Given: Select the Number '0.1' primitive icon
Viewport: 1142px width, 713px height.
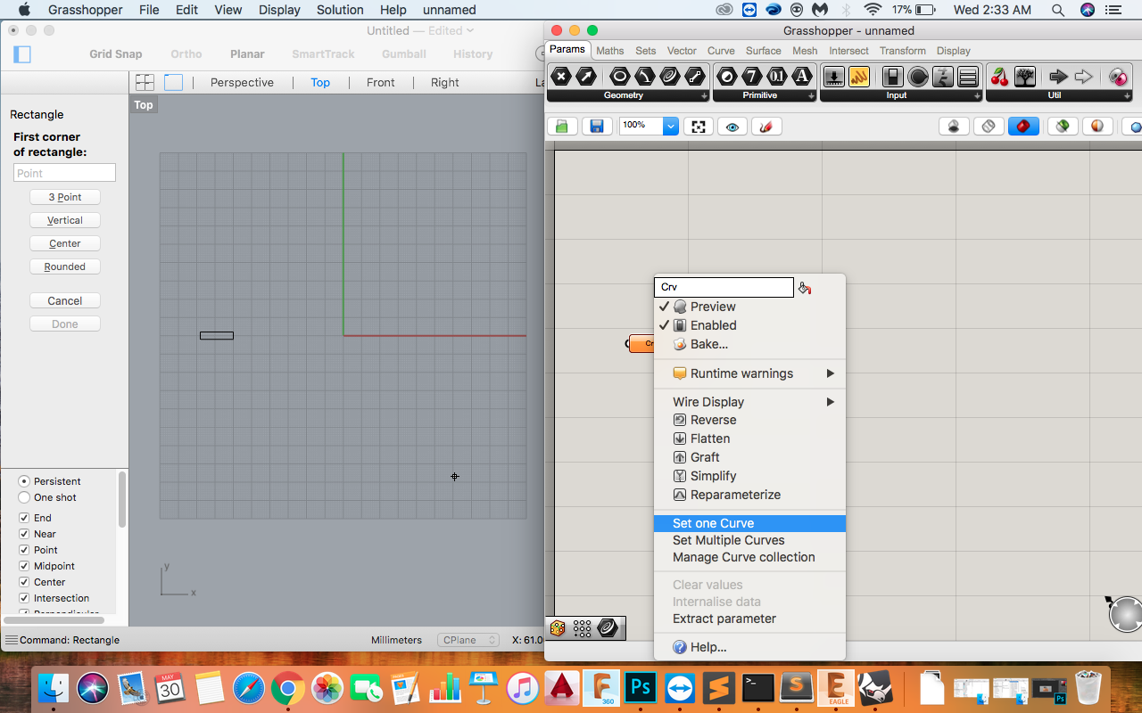Looking at the screenshot, I should pos(777,77).
